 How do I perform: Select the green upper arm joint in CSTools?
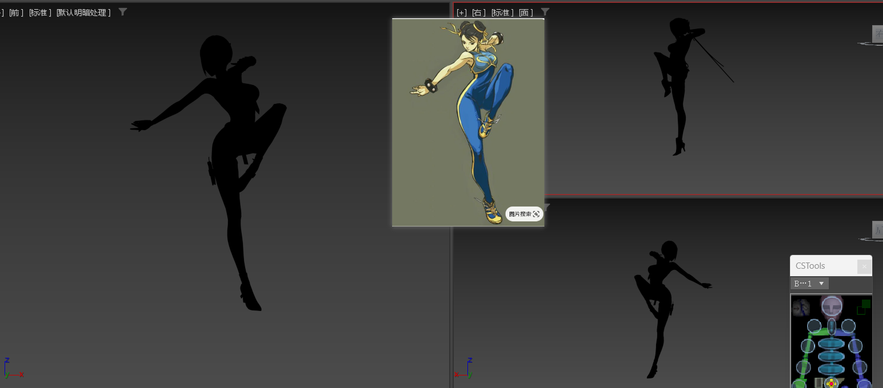(808, 346)
